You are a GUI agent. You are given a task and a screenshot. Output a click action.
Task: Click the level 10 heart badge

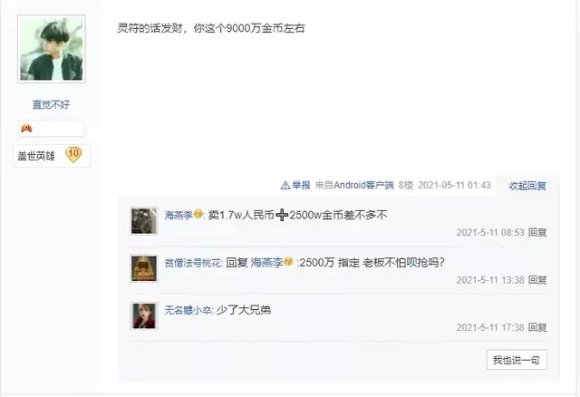tap(73, 154)
